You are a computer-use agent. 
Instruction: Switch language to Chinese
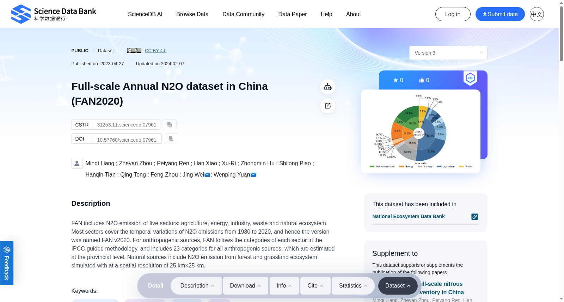point(537,14)
